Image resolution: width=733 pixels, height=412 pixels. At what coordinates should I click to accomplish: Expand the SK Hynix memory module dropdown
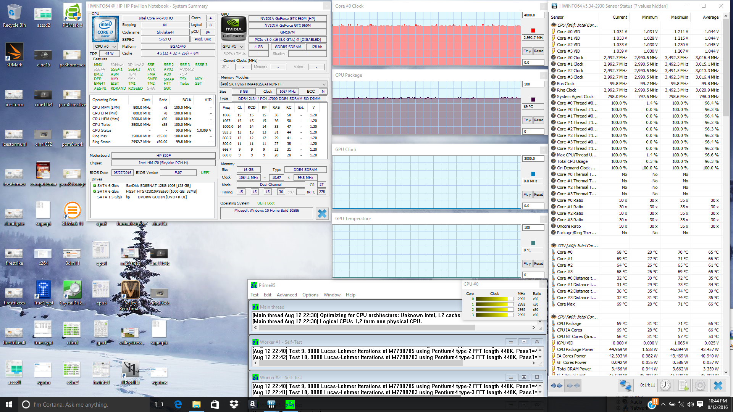tap(273, 84)
